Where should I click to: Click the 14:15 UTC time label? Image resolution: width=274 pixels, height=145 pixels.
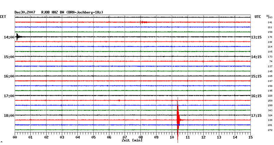coord(256,57)
